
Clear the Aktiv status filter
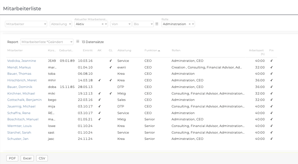click(x=102, y=24)
